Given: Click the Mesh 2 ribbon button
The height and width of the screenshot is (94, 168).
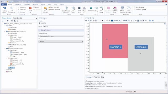Looking at the screenshot, I should [84, 10].
